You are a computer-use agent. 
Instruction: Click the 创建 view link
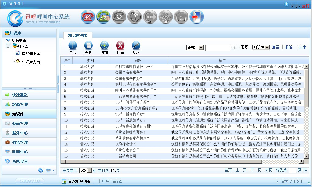pos(302,47)
